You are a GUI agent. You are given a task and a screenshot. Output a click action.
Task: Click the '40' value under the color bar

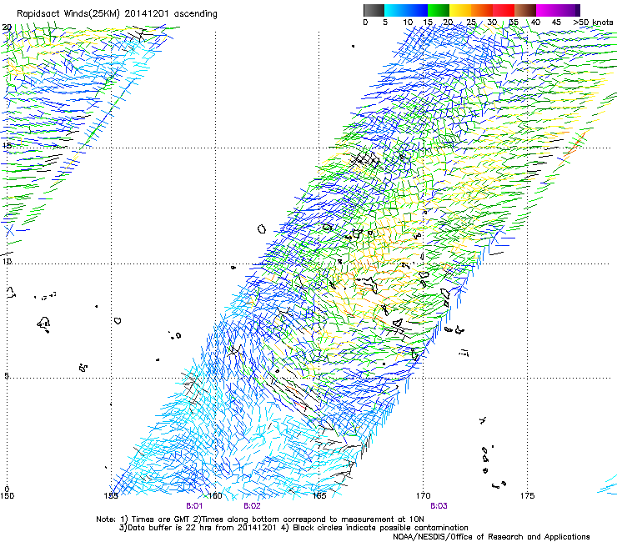pyautogui.click(x=535, y=23)
